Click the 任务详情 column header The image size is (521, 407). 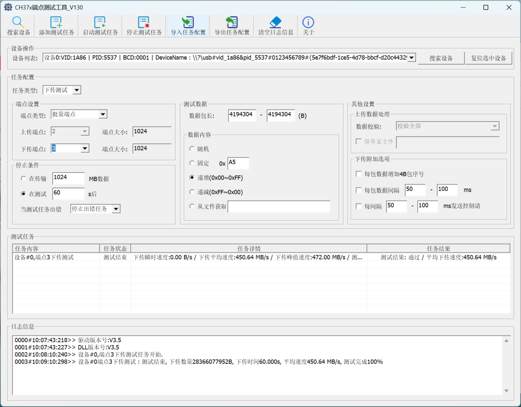pyautogui.click(x=249, y=248)
